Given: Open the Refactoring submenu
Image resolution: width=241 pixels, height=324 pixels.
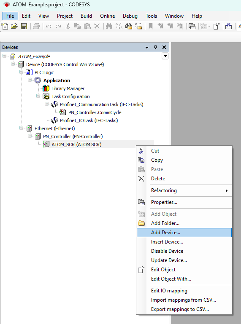Looking at the screenshot, I should [x=184, y=190].
